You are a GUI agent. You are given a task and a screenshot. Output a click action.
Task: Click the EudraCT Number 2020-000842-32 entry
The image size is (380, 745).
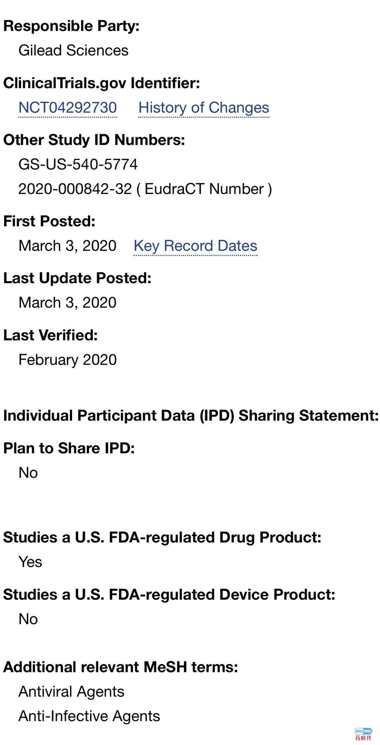click(145, 189)
